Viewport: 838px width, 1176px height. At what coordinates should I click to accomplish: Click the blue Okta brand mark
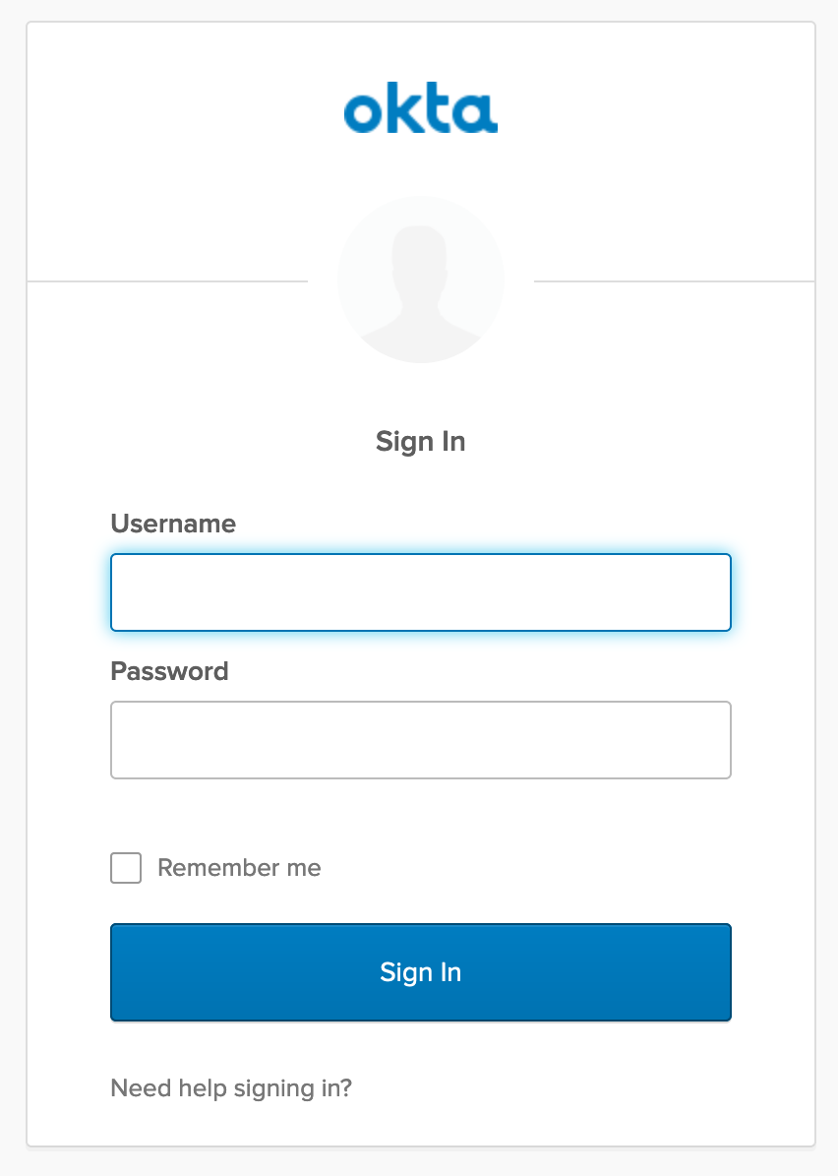(x=420, y=108)
